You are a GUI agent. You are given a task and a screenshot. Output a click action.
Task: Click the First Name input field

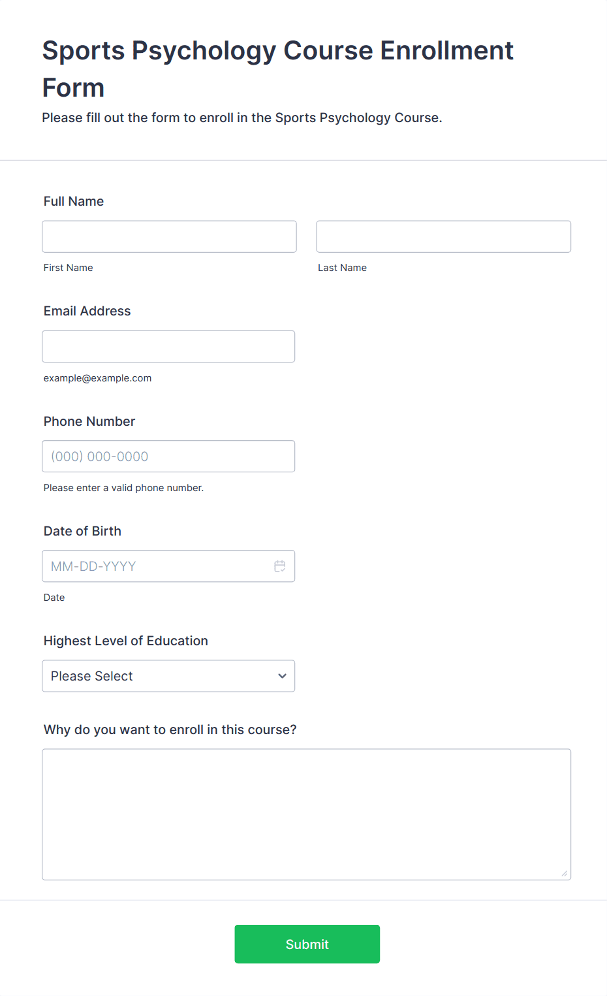point(169,236)
